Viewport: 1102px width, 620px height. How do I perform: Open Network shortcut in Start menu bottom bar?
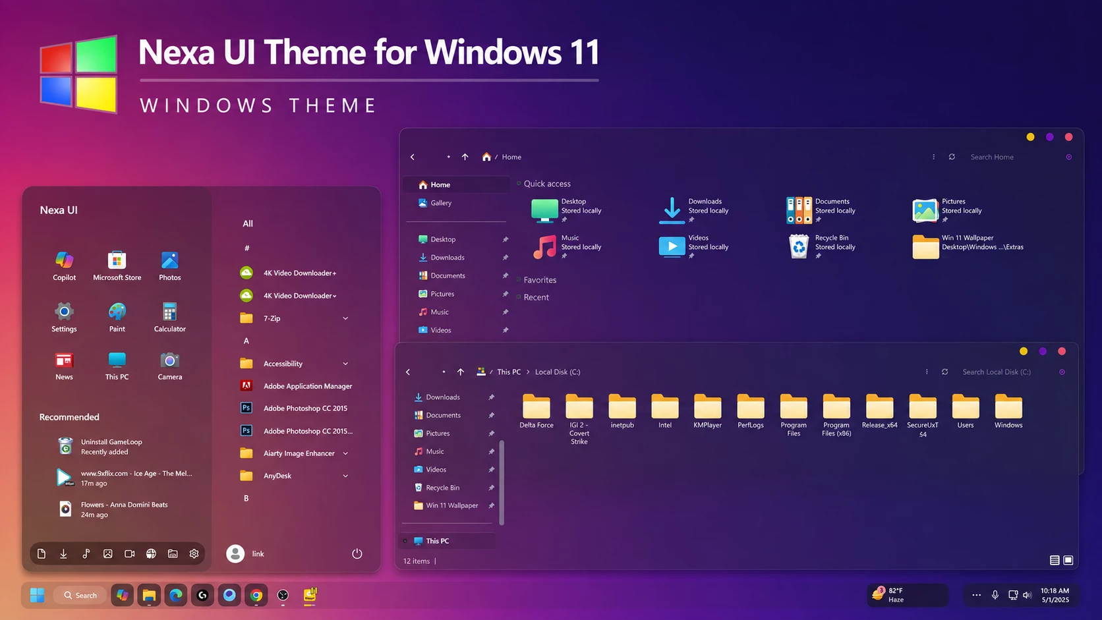[x=151, y=553]
